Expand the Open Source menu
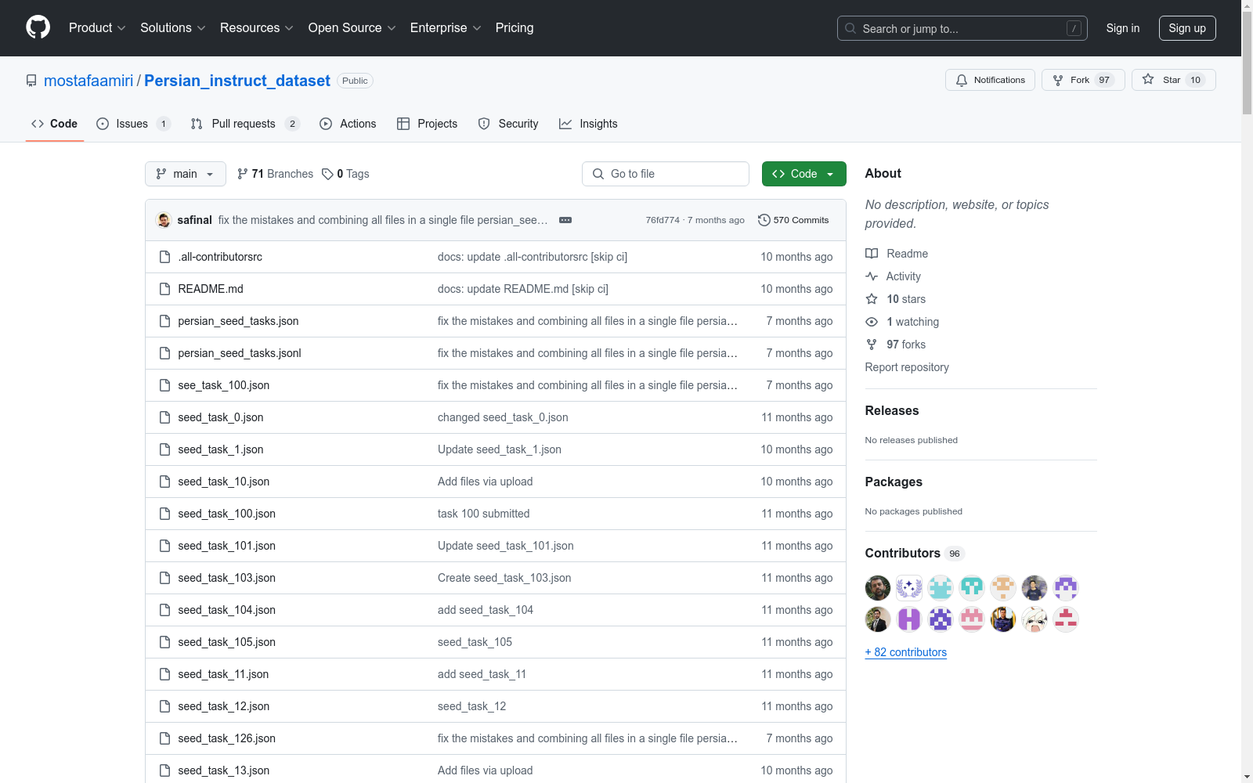 coord(352,28)
